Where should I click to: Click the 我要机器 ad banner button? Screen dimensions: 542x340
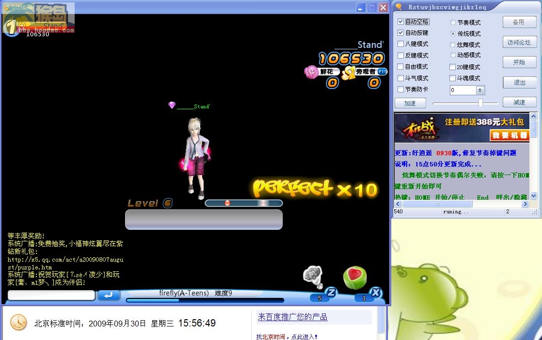509,135
